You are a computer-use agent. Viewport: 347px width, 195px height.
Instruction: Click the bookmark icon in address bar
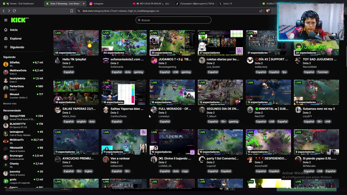[72, 11]
